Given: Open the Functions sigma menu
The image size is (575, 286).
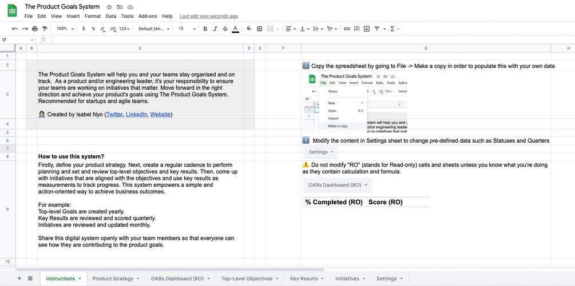Looking at the screenshot, I should coord(392,29).
